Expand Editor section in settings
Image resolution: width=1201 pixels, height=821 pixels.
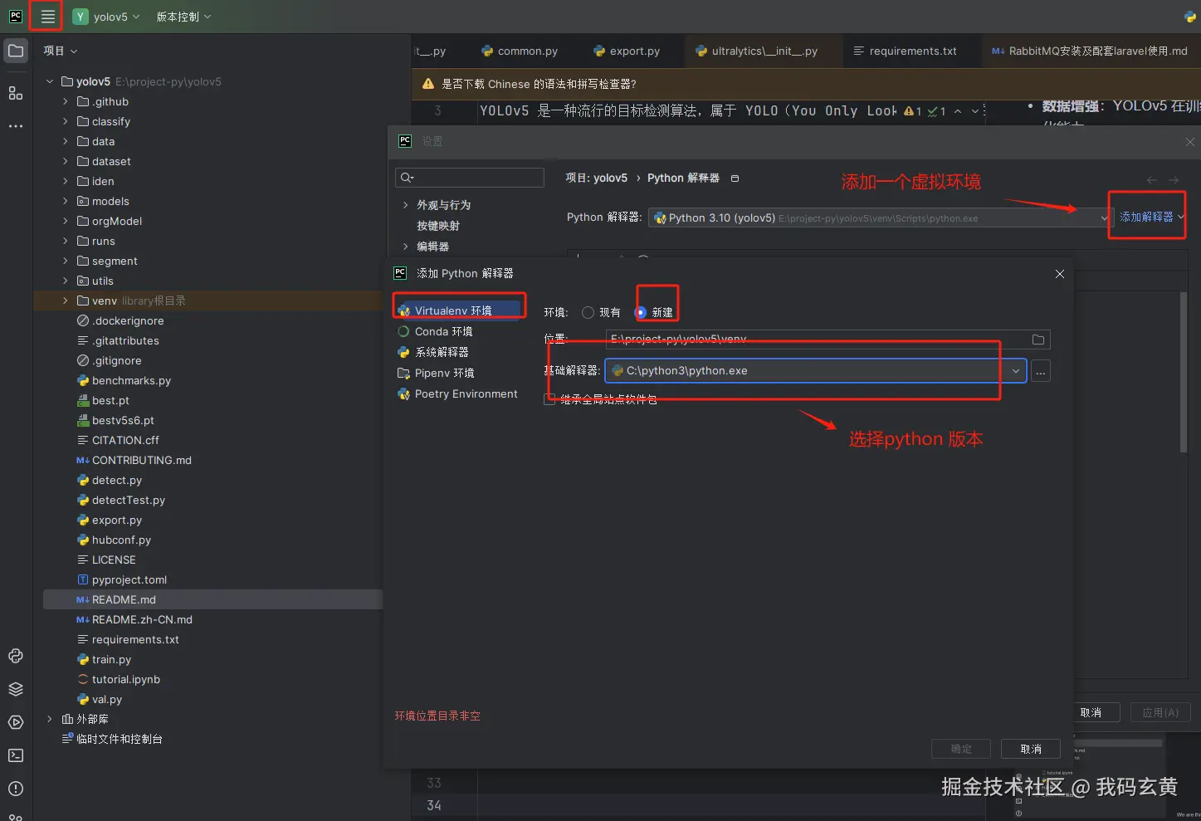[x=405, y=247]
